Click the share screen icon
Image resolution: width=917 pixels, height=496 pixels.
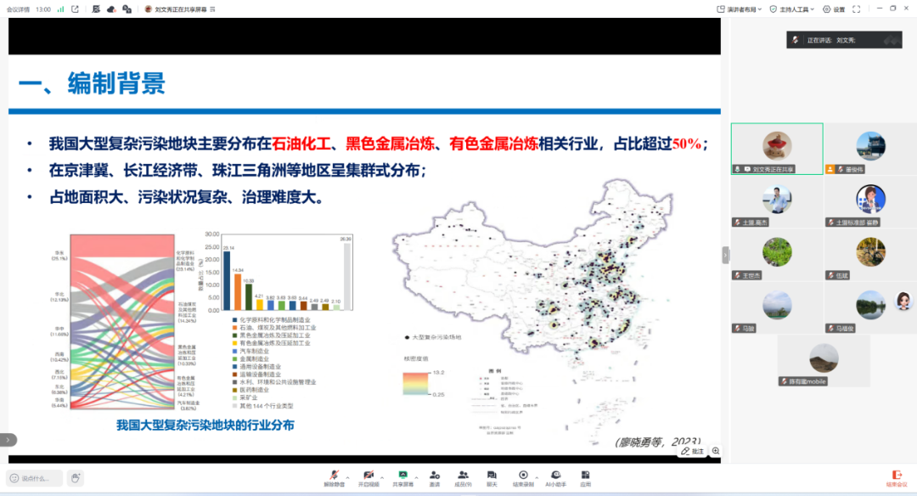click(402, 474)
